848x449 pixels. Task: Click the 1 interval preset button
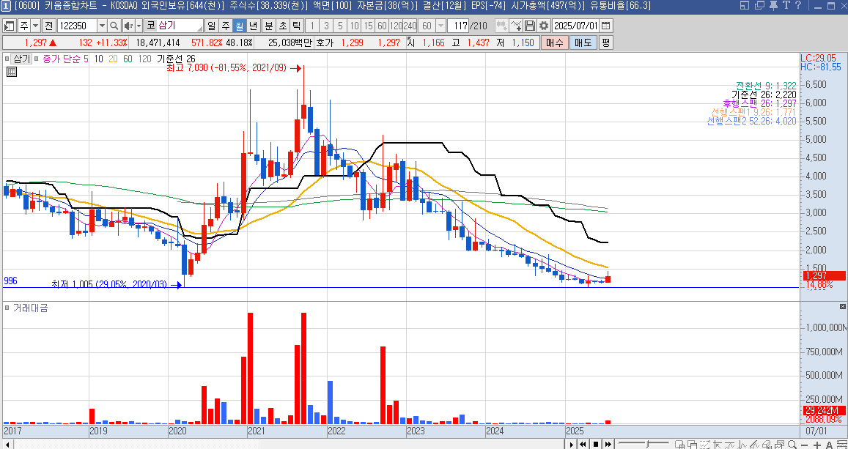pyautogui.click(x=312, y=26)
